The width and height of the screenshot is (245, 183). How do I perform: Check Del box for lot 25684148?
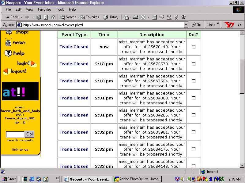click(x=194, y=166)
